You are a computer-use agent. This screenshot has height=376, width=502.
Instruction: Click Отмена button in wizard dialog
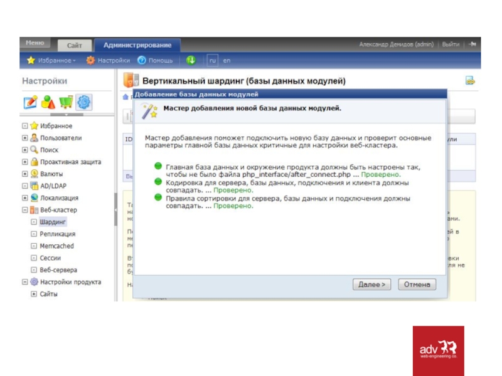pos(417,285)
